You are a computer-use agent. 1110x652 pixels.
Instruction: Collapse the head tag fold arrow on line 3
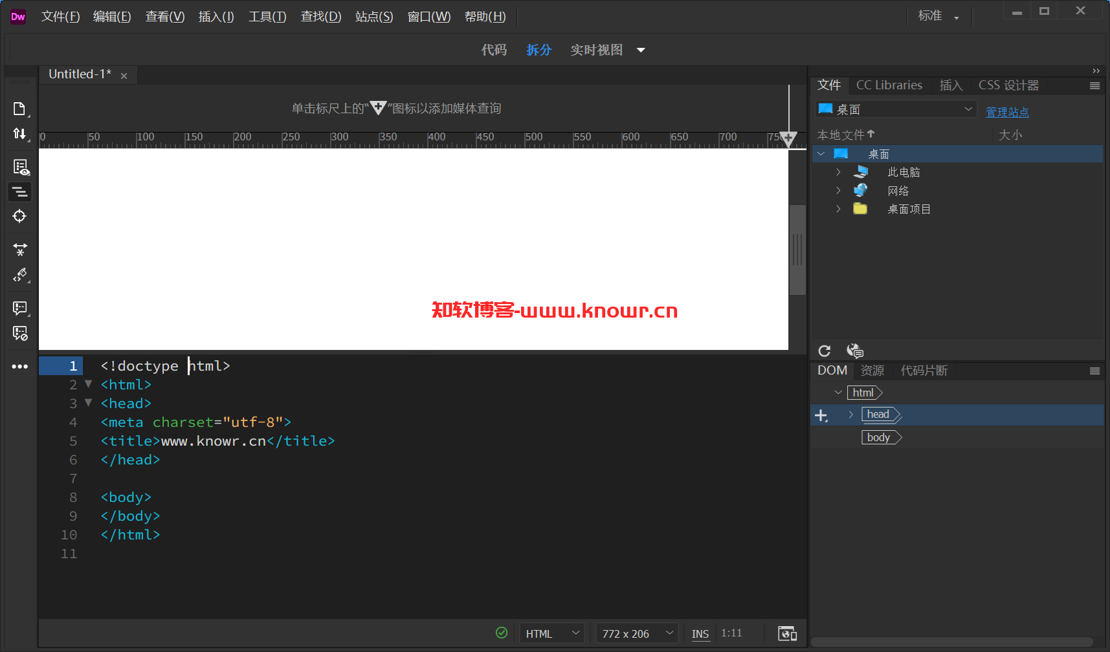coord(89,403)
